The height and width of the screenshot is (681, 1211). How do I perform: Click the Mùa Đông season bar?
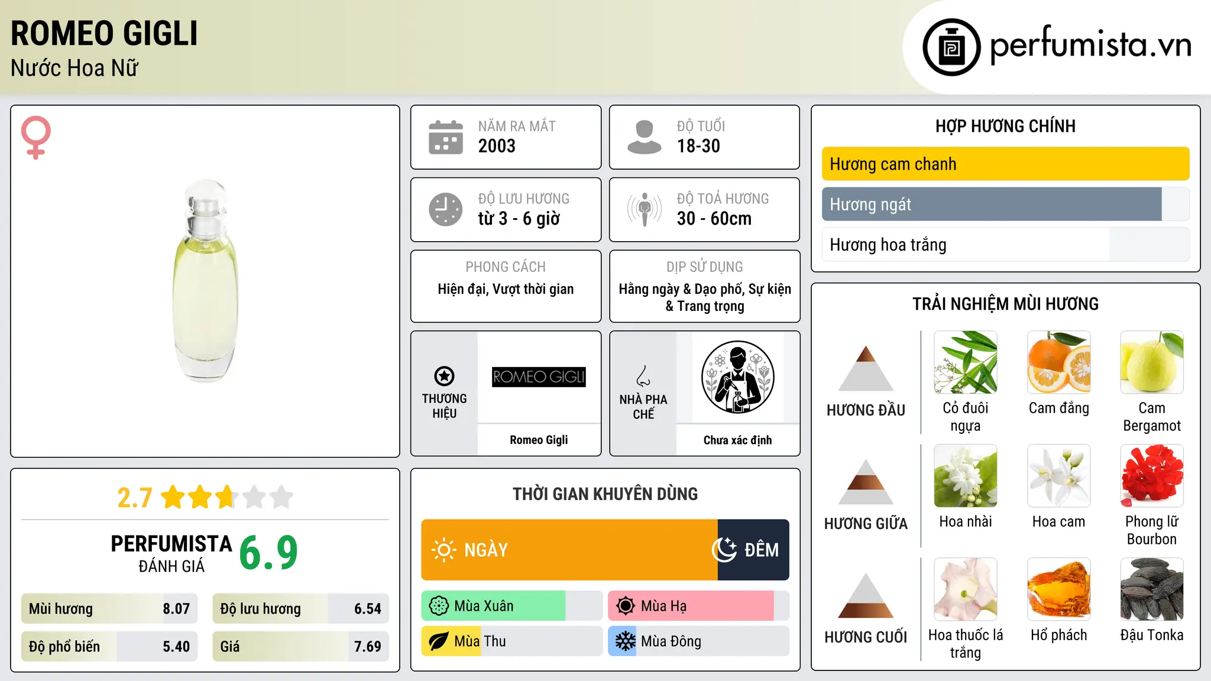pyautogui.click(x=699, y=641)
